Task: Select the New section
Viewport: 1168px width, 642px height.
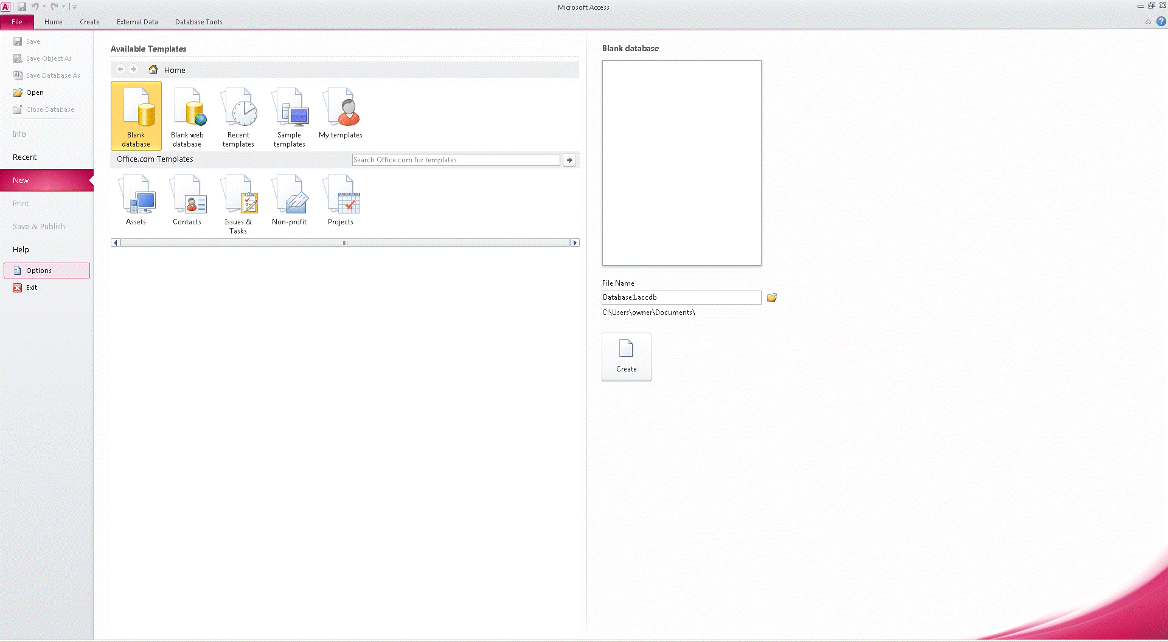Action: pos(47,180)
